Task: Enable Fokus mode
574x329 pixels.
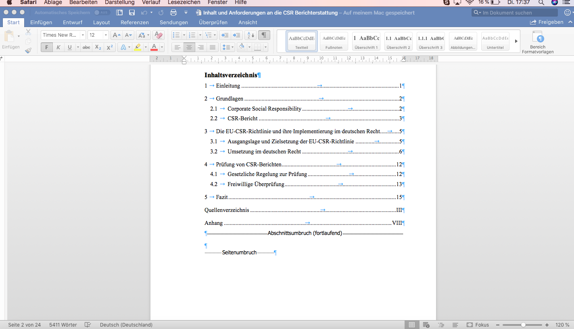Action: (478, 325)
